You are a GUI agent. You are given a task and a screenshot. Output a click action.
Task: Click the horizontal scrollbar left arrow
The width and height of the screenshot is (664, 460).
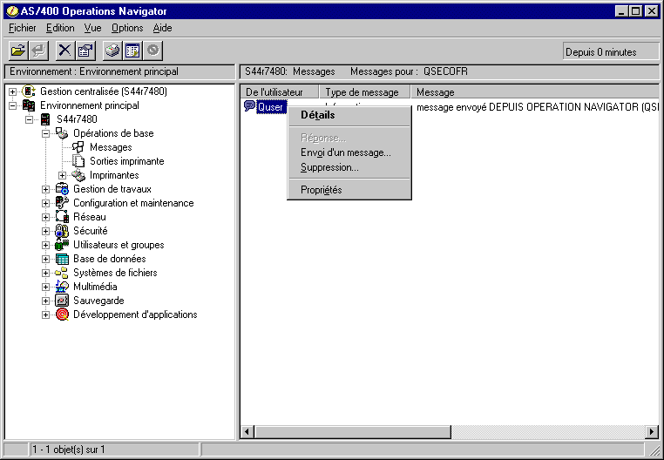247,432
